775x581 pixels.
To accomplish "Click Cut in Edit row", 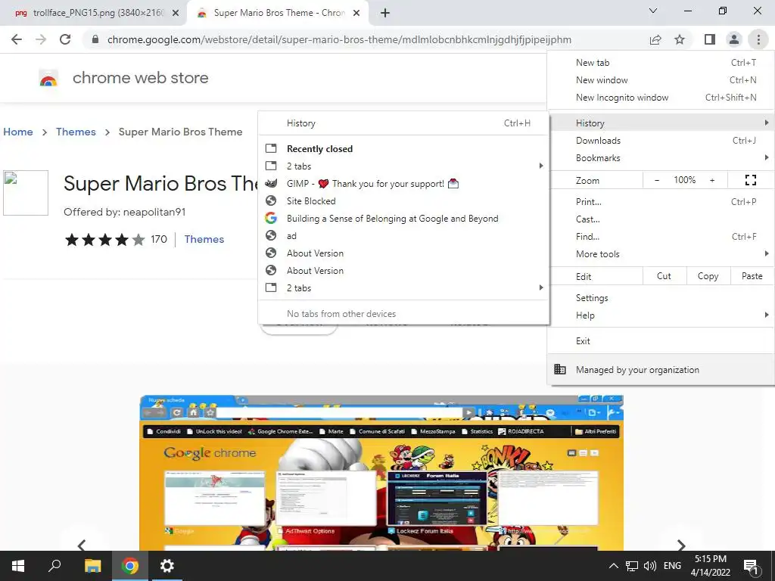I will pos(664,276).
